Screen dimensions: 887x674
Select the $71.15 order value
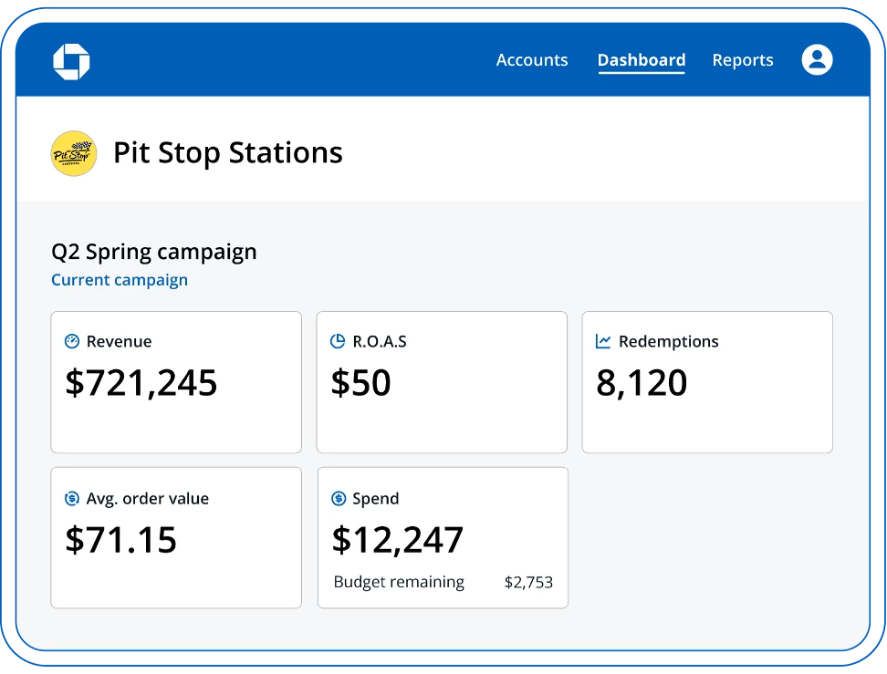pyautogui.click(x=121, y=539)
